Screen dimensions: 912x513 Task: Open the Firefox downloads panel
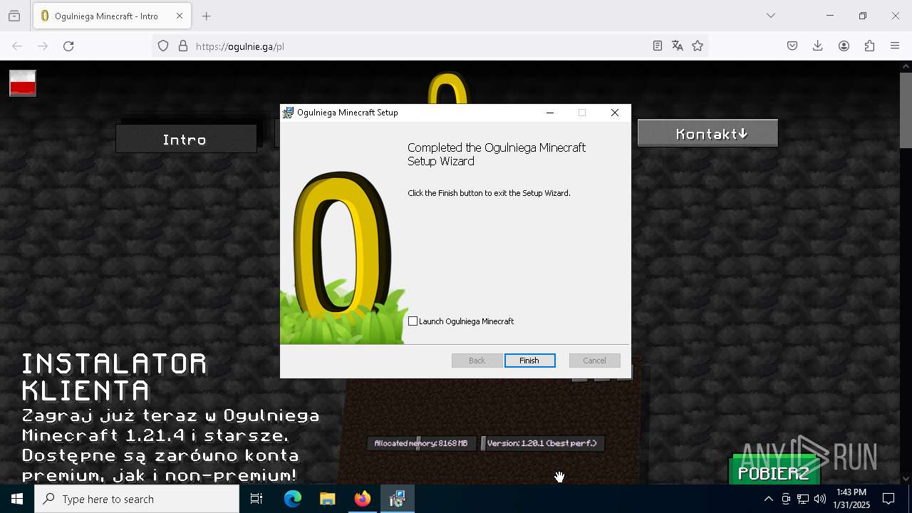click(x=818, y=46)
